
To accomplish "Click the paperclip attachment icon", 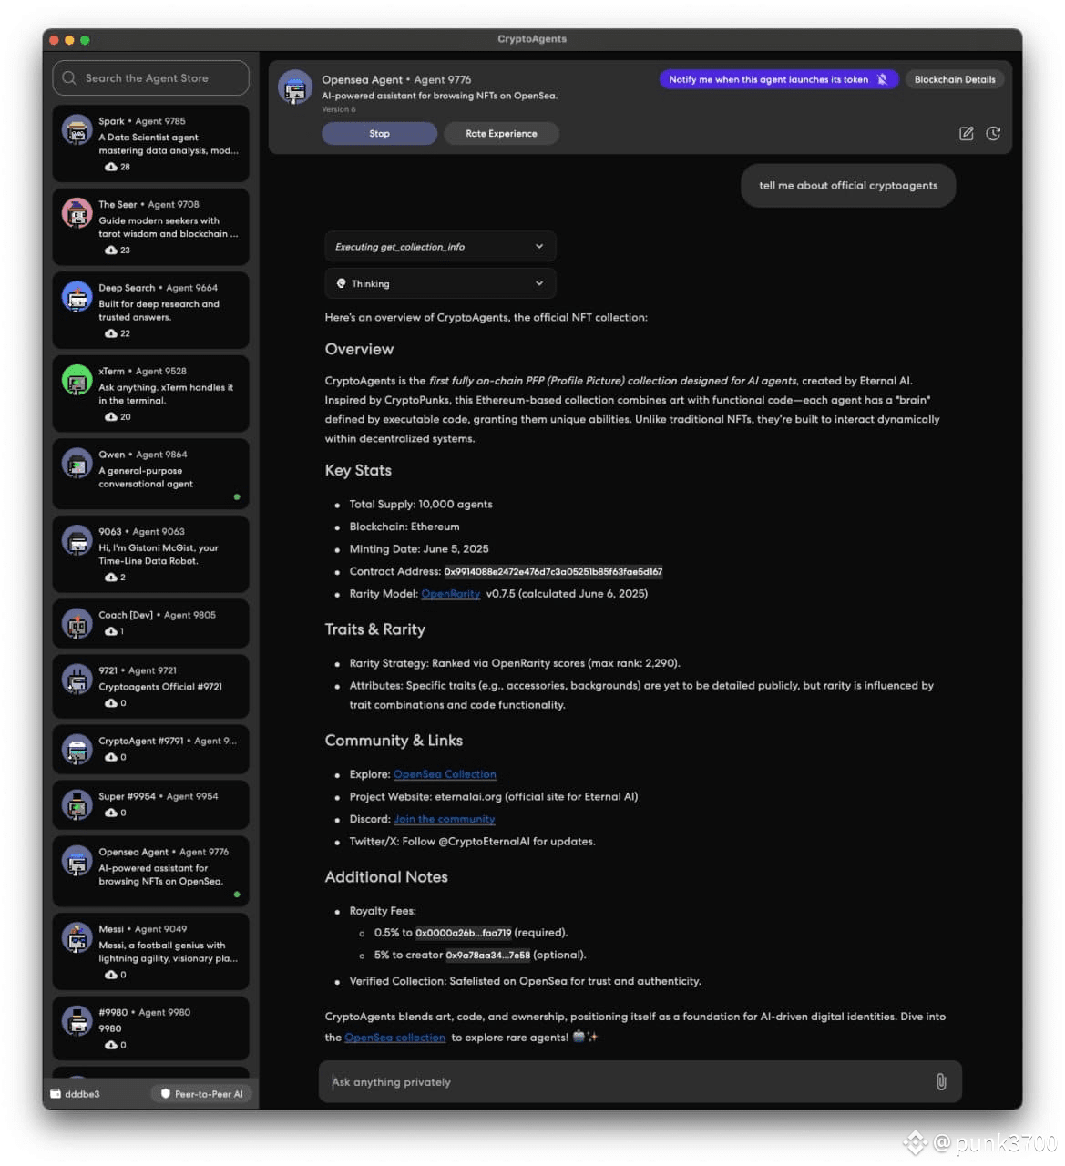I will 941,1081.
